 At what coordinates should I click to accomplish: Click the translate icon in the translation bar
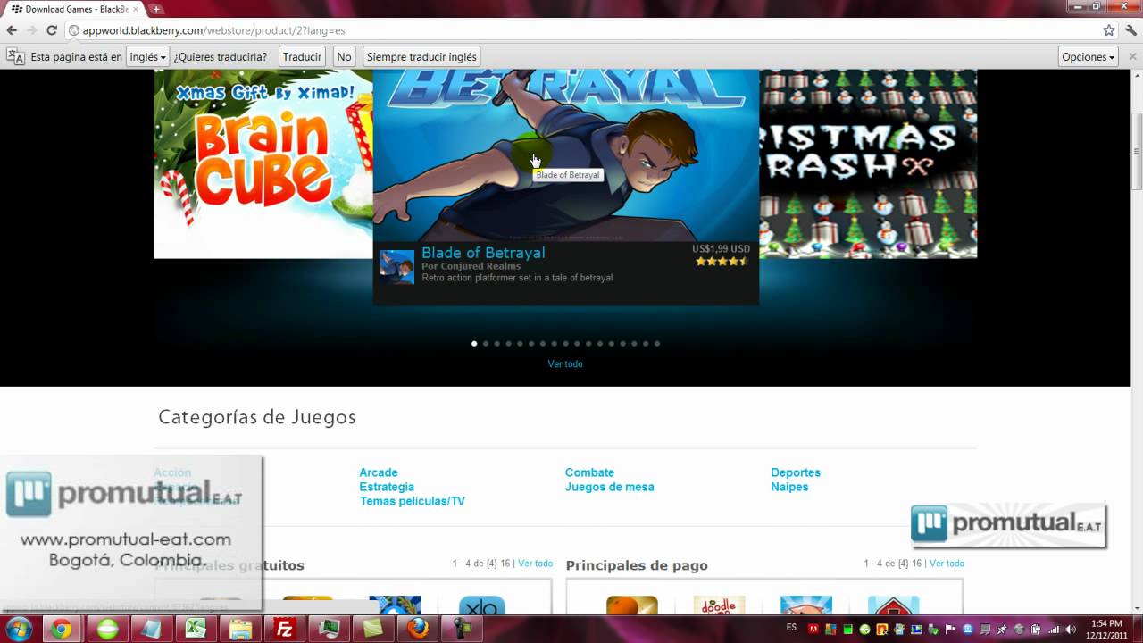click(x=16, y=56)
